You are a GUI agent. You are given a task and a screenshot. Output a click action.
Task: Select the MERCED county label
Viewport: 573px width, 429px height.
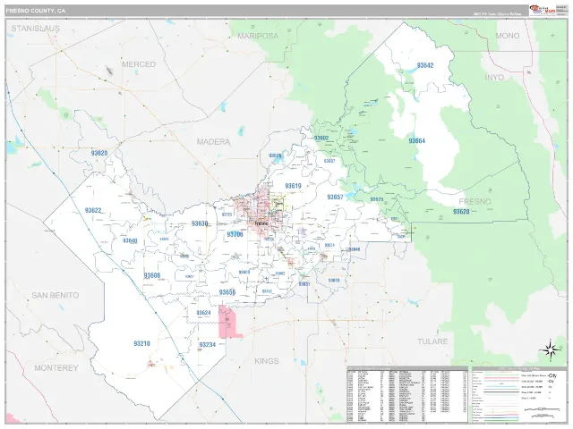click(139, 64)
